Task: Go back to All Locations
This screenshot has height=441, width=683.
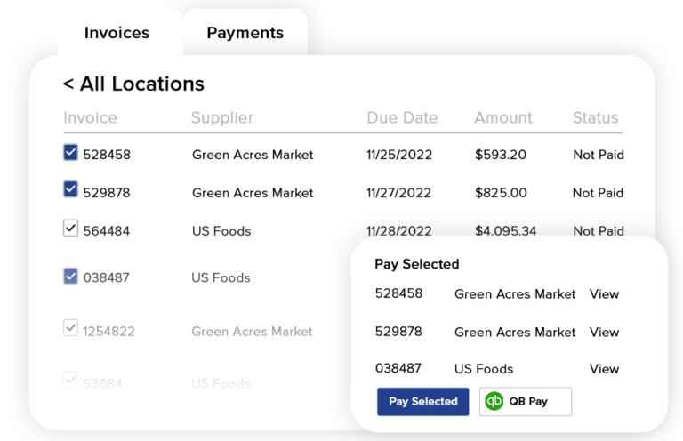Action: coord(133,84)
